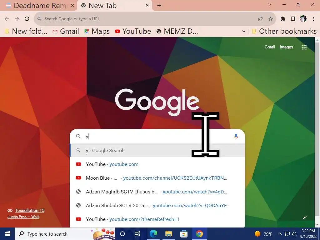Open Task View on the taskbar

coord(137,234)
